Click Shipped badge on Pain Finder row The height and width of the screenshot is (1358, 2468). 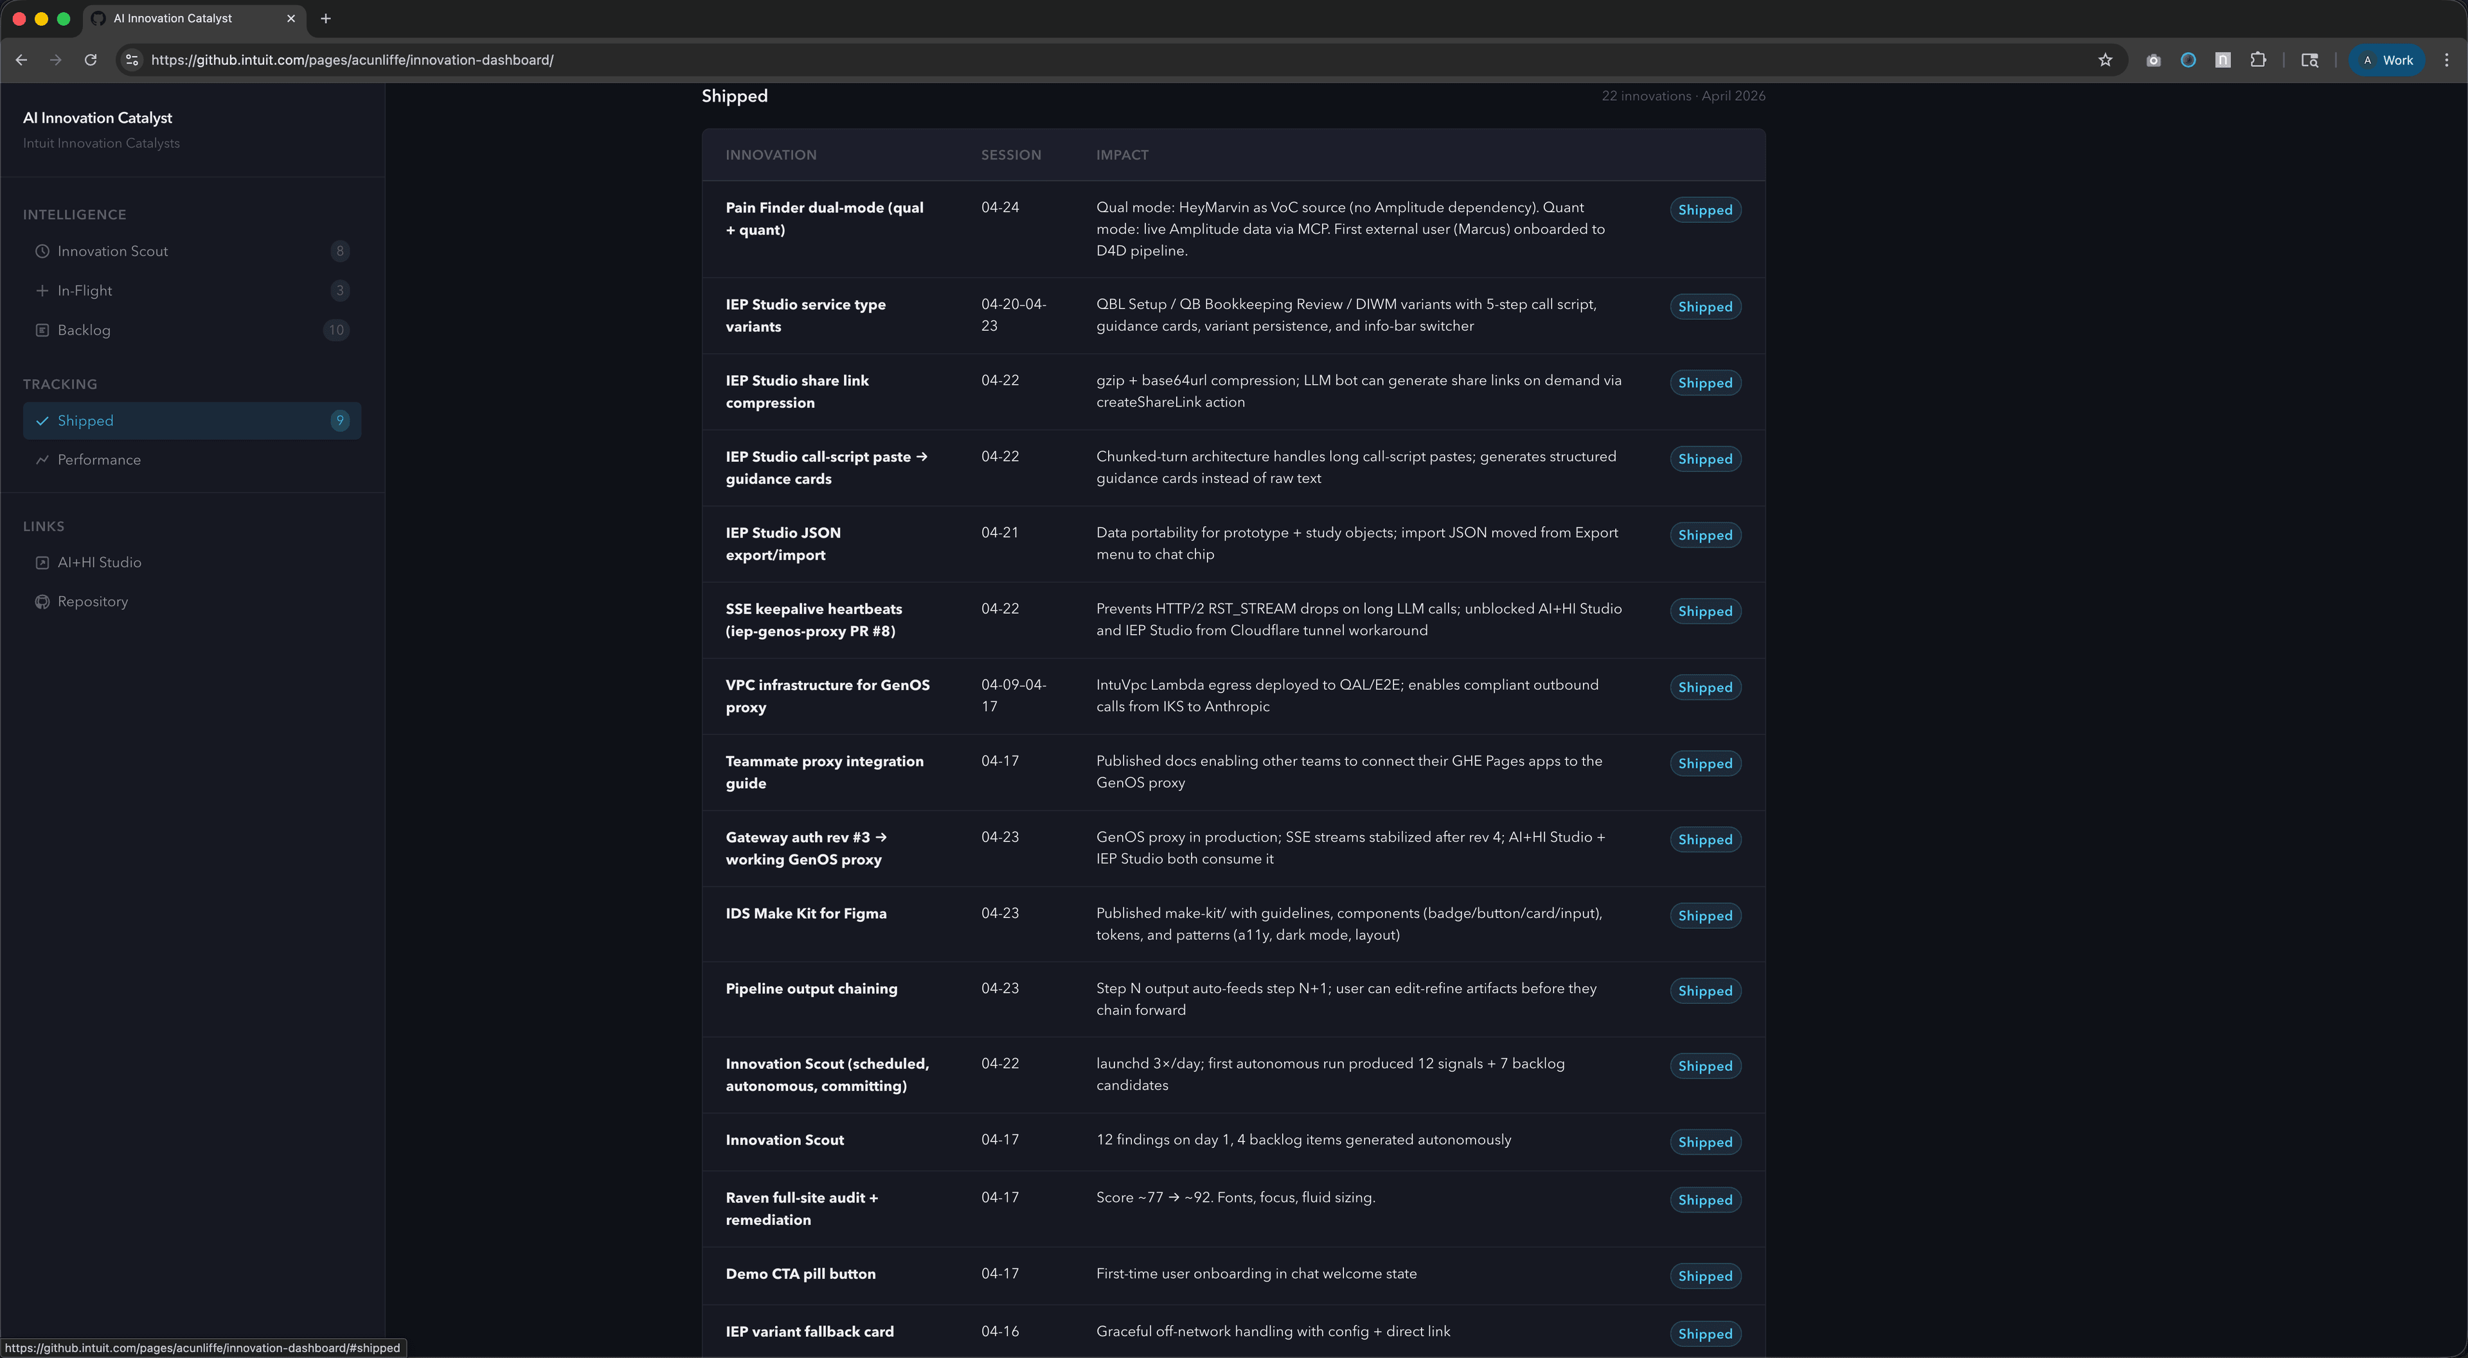tap(1705, 209)
